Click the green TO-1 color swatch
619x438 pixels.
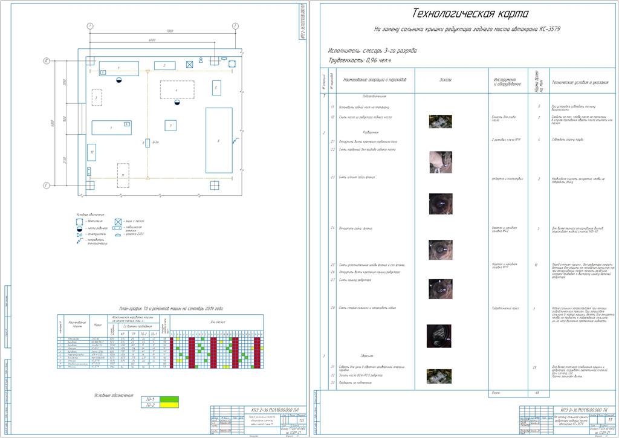click(x=169, y=399)
